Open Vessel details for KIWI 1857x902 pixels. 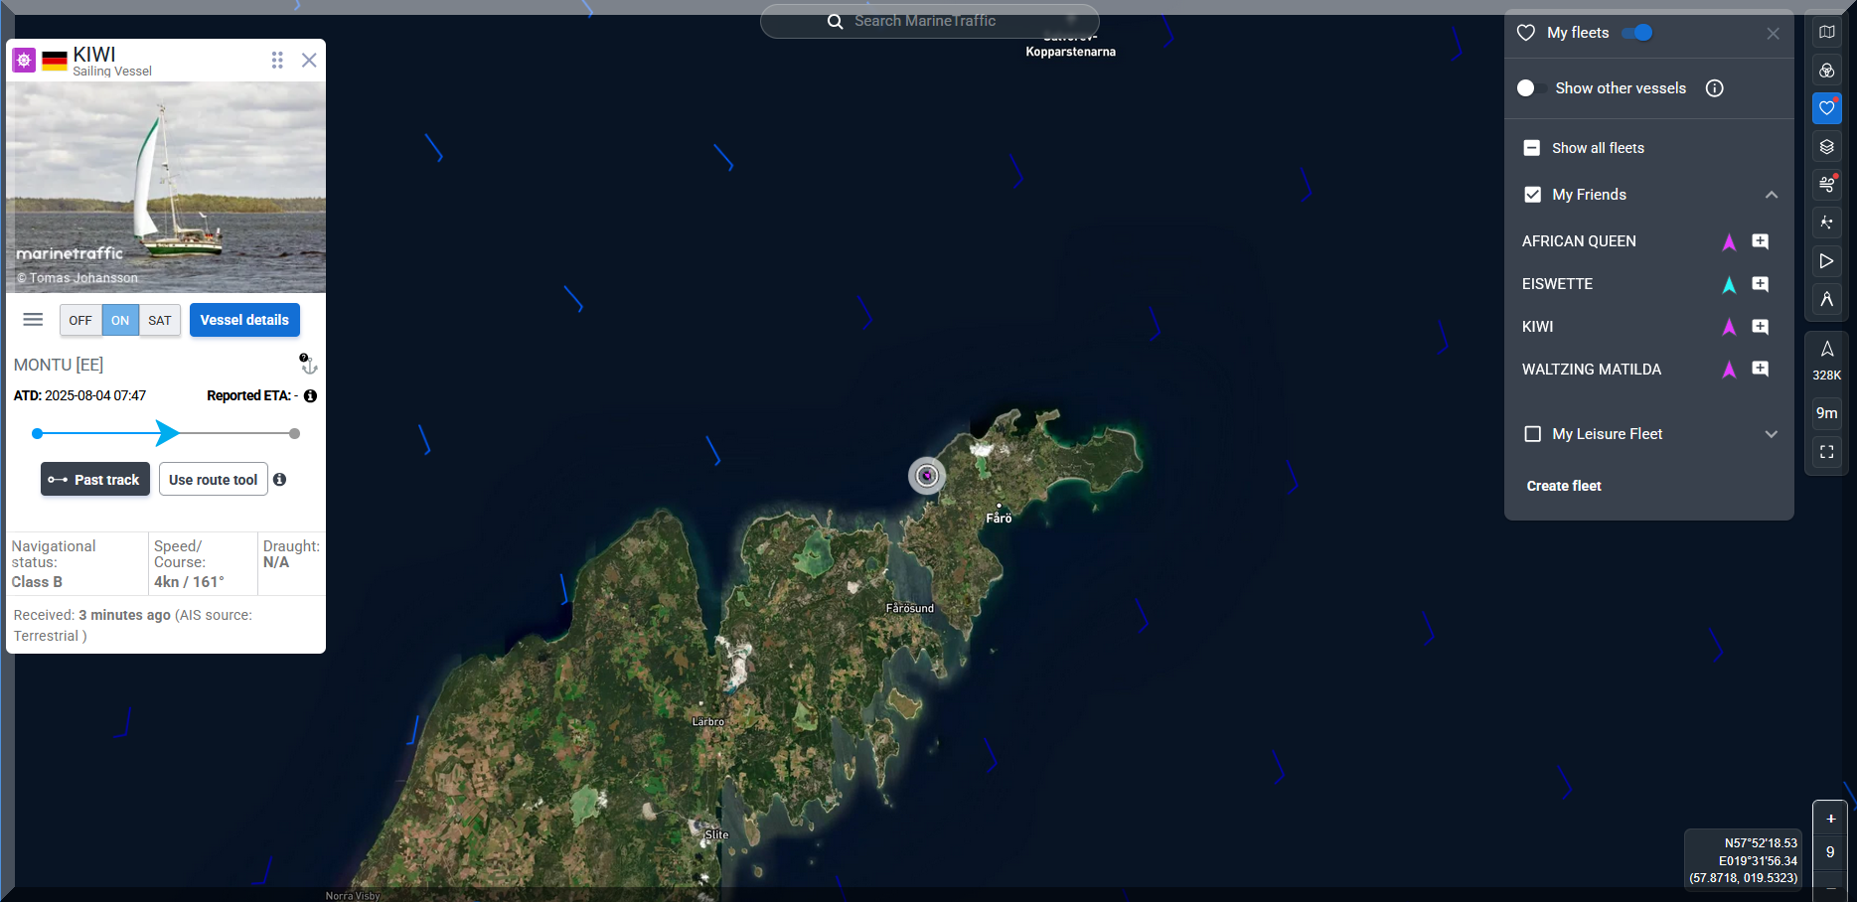click(x=244, y=320)
